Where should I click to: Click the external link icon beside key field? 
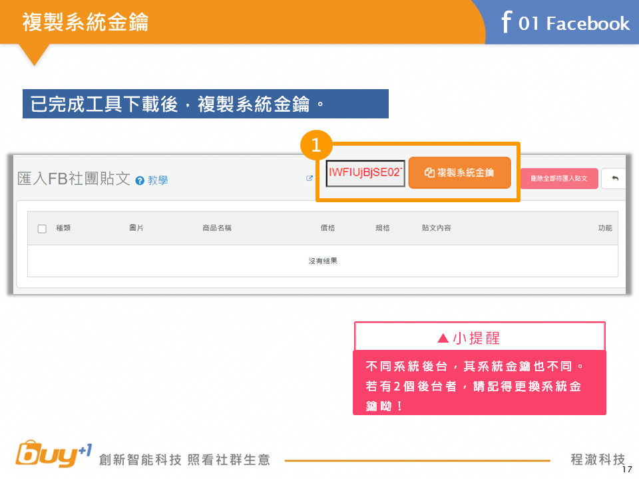point(309,178)
